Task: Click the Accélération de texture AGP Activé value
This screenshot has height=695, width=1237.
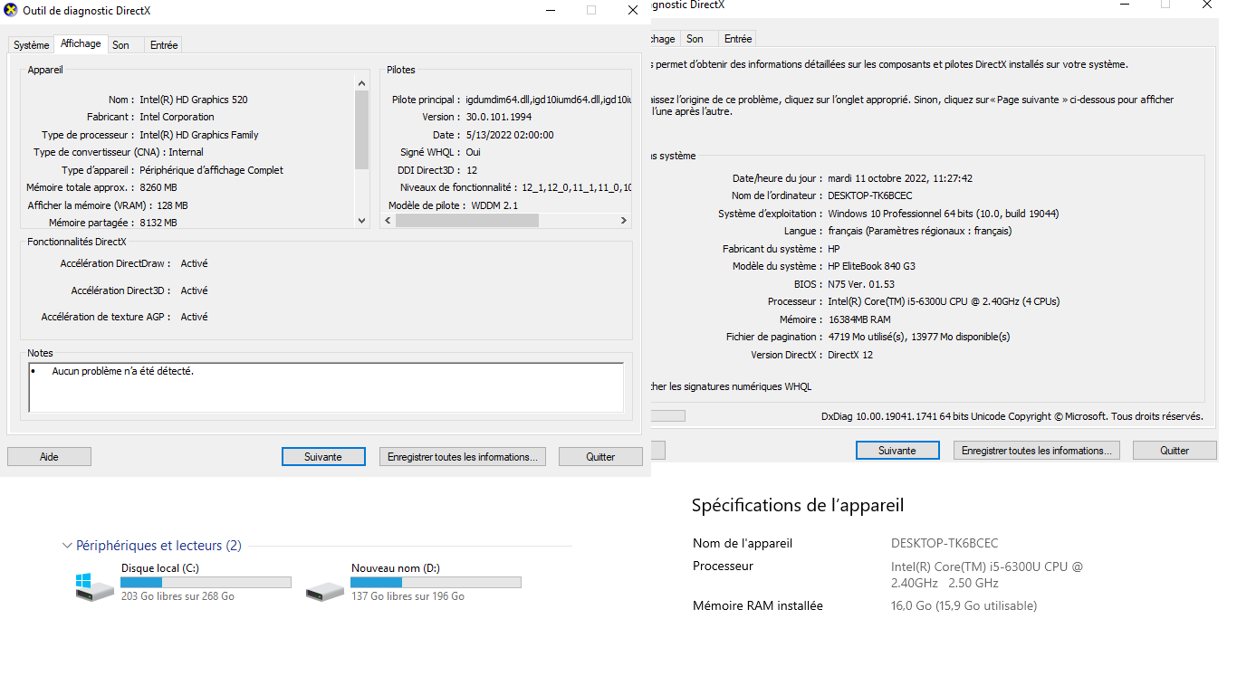Action: click(194, 317)
